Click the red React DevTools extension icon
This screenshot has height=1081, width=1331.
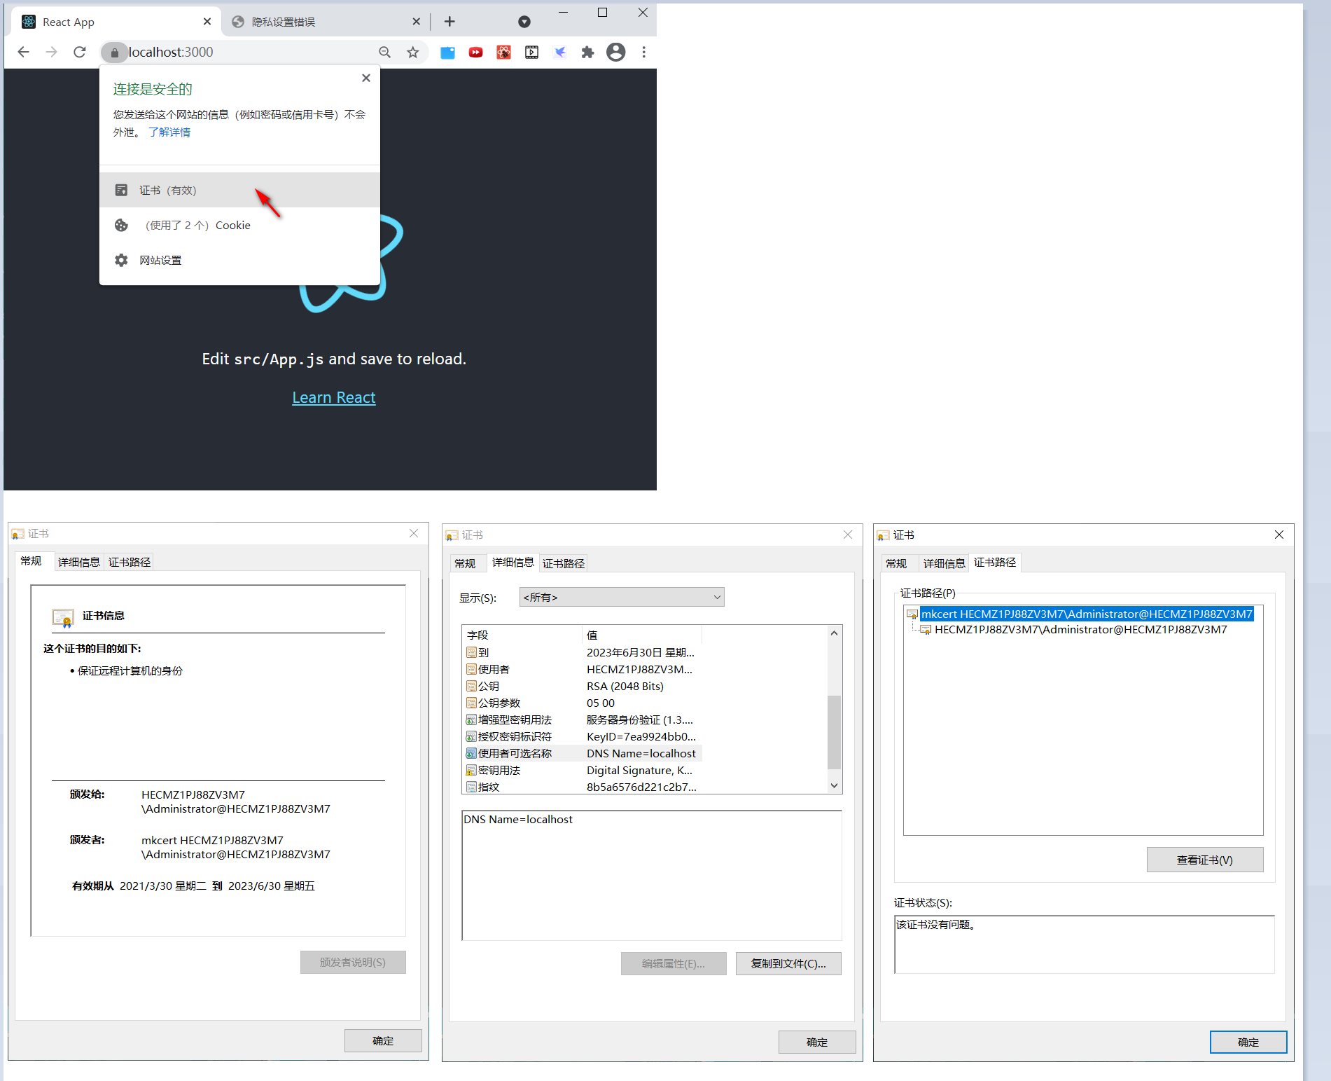pos(503,52)
